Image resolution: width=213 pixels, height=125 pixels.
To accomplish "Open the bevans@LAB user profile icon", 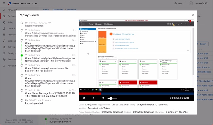I will (x=191, y=3).
